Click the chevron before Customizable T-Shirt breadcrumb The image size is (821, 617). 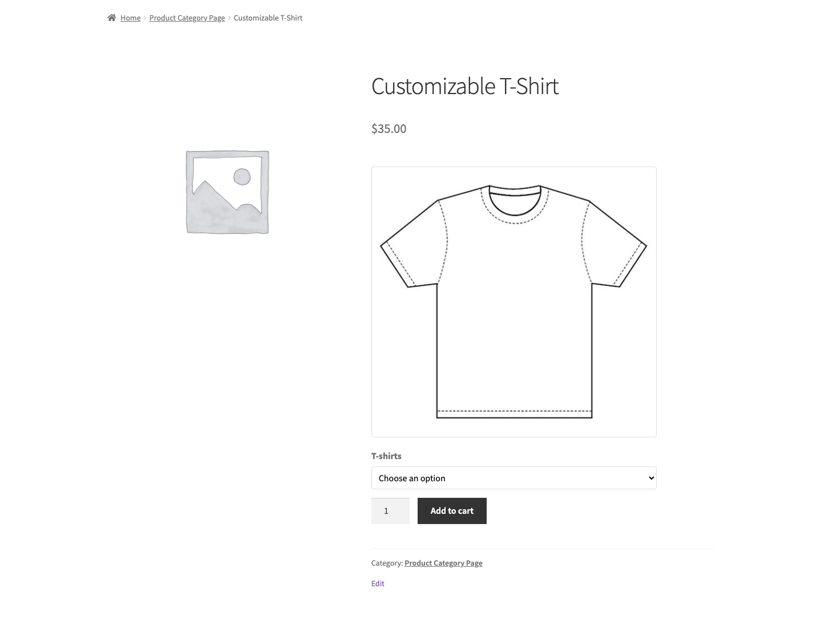point(229,18)
